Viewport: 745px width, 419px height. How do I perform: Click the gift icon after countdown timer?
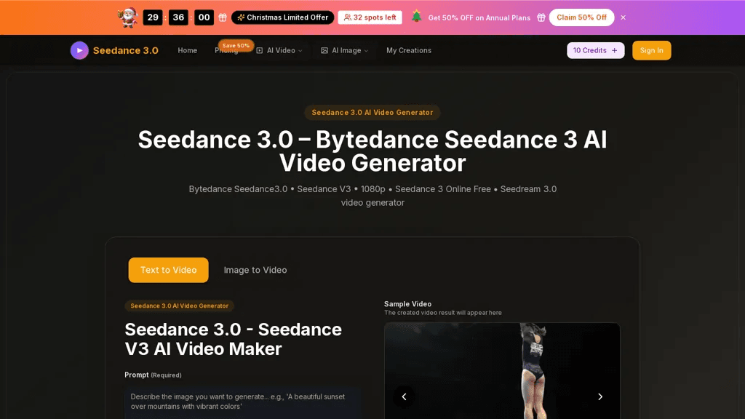tap(223, 17)
